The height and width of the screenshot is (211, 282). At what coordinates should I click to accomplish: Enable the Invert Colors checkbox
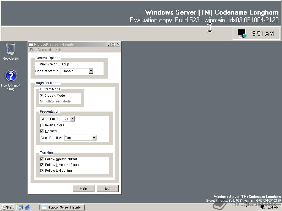[42, 125]
